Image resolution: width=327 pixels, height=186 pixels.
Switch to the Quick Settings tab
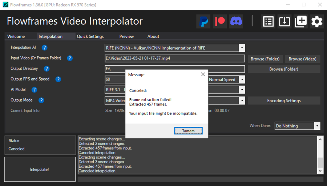(90, 36)
